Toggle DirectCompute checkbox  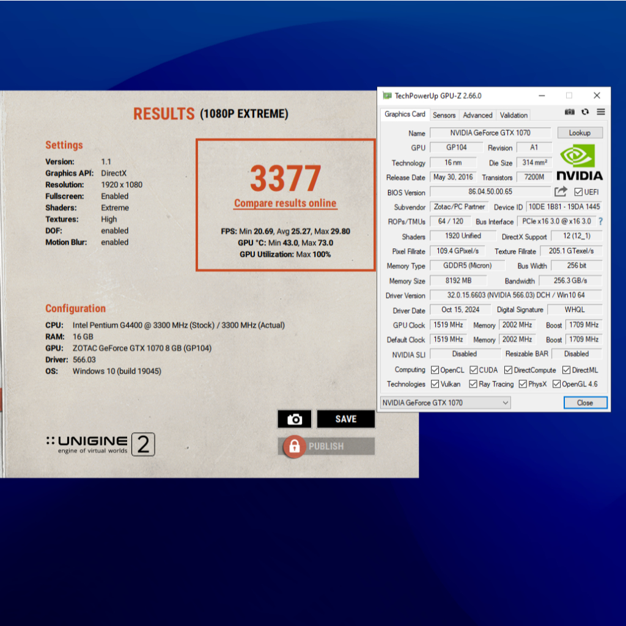coord(508,370)
